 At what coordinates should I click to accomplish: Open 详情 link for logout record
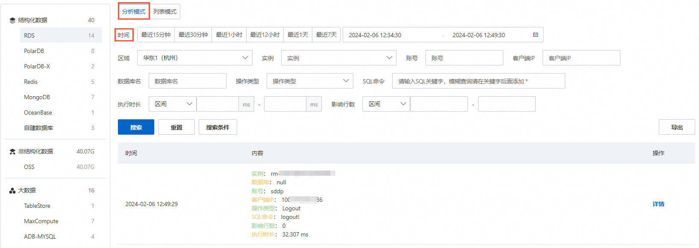[658, 204]
